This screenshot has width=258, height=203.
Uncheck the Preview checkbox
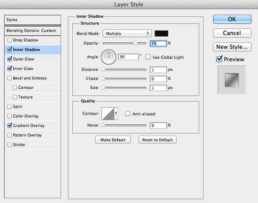pyautogui.click(x=219, y=59)
